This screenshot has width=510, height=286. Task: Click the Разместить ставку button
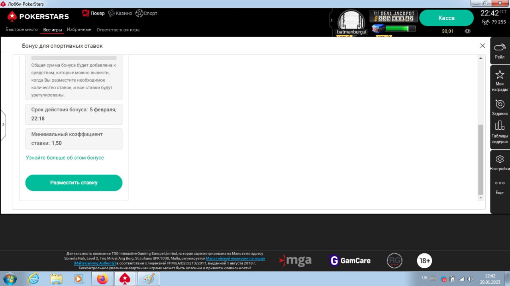(74, 183)
